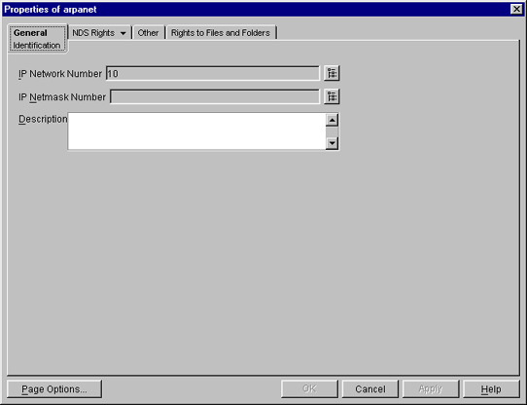Click the Description scrollbar down arrow
The height and width of the screenshot is (405, 527).
click(x=333, y=143)
